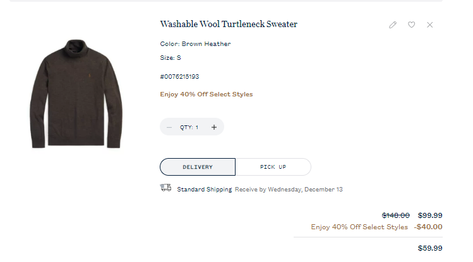
Task: Click the promo text below the item number
Action: click(207, 94)
